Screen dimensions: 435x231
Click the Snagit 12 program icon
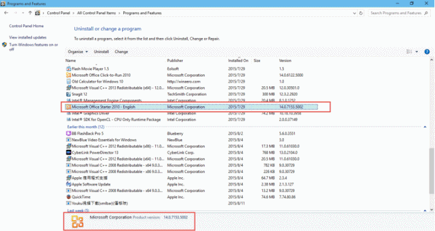pos(68,94)
